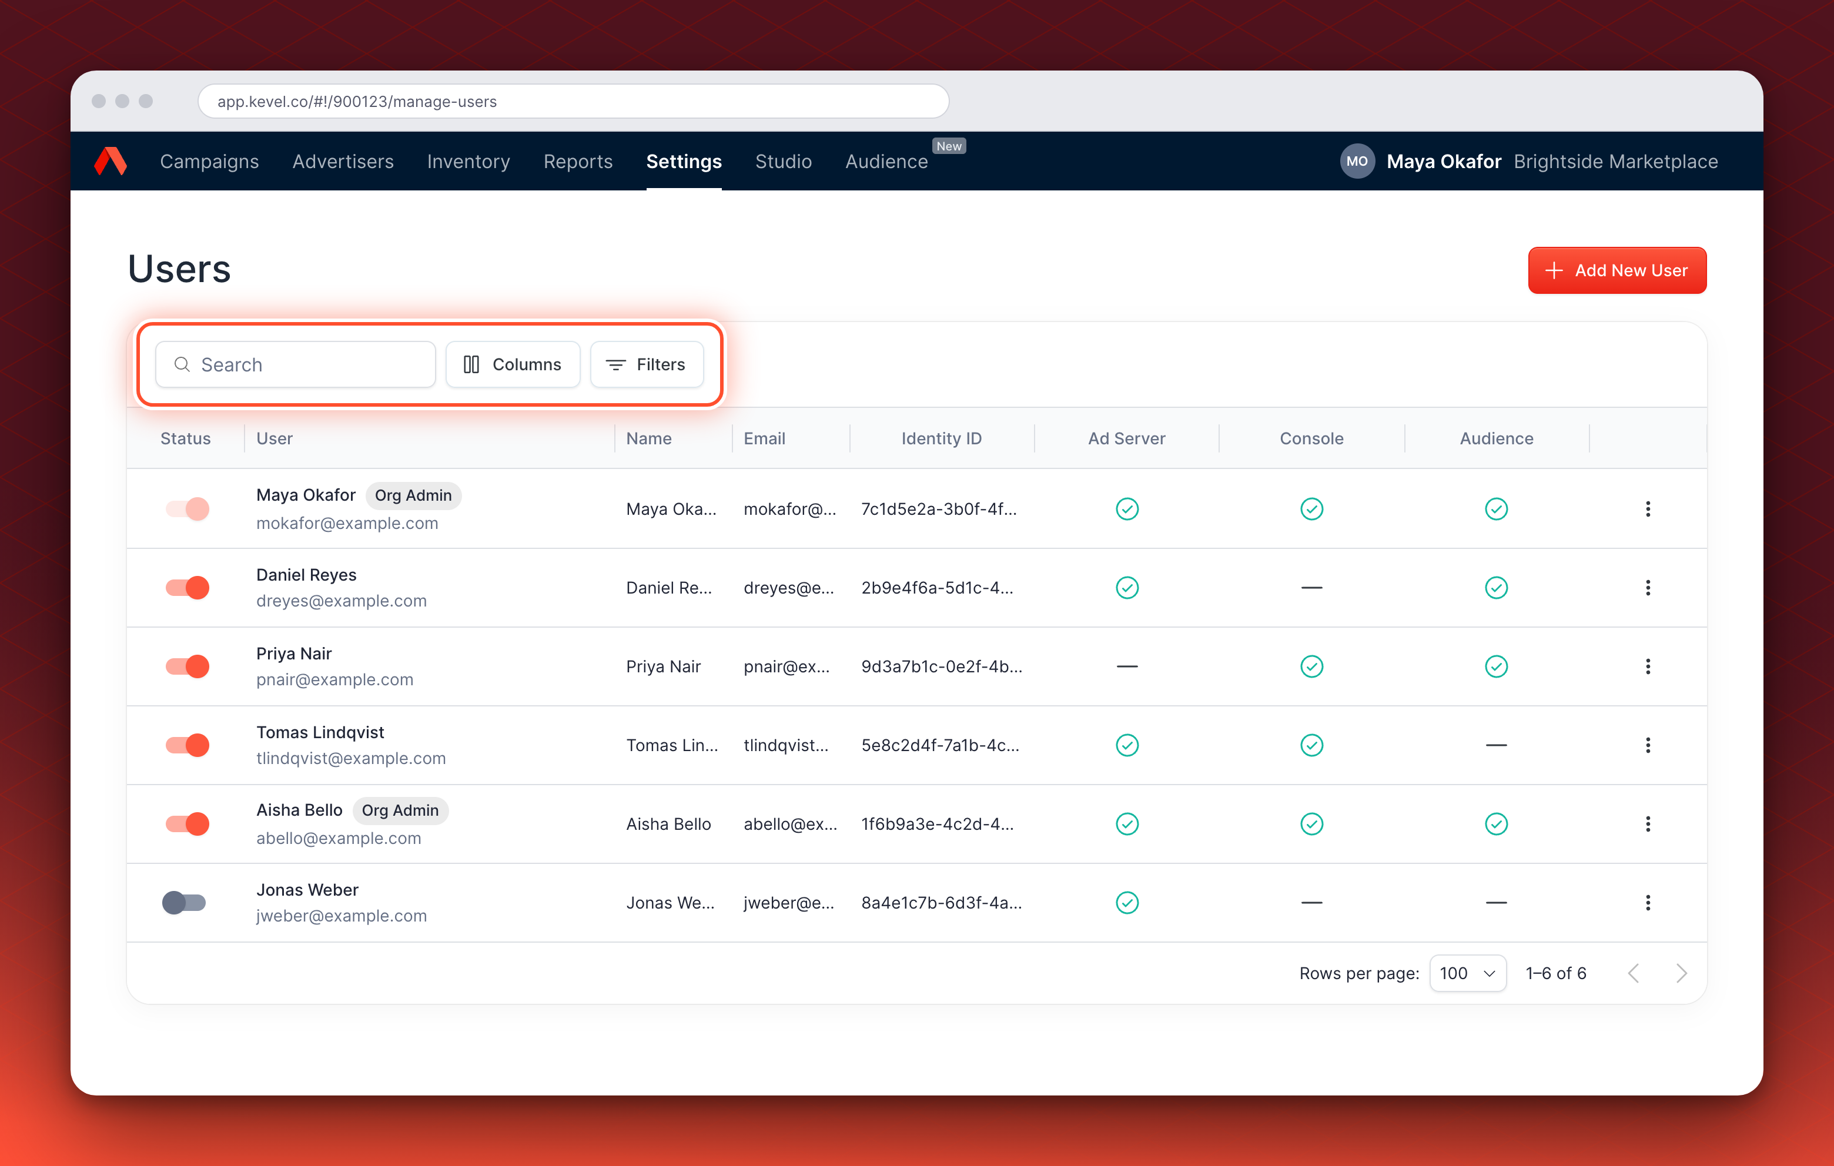Click the Search input field
Screen dimensions: 1834x1166
pos(296,364)
